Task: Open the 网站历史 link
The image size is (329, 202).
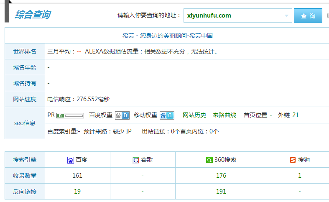Action: [x=194, y=115]
